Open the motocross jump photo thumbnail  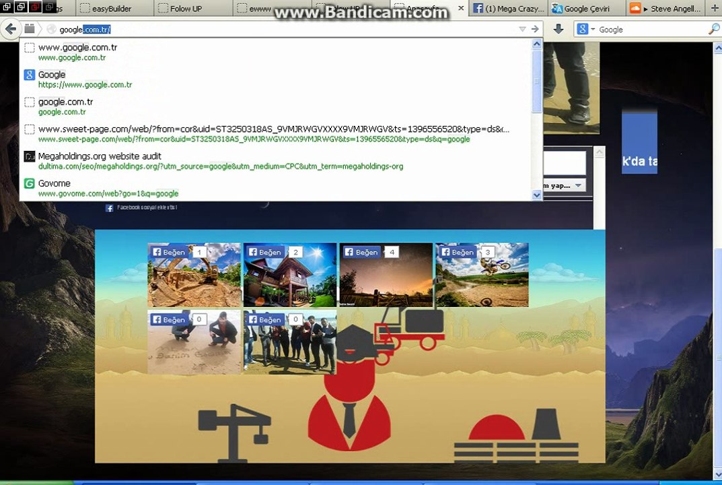tap(482, 275)
